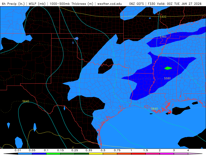The image size is (206, 155).
Task: Click the orchid 3 inch legend swatch
Action: coord(181,154)
